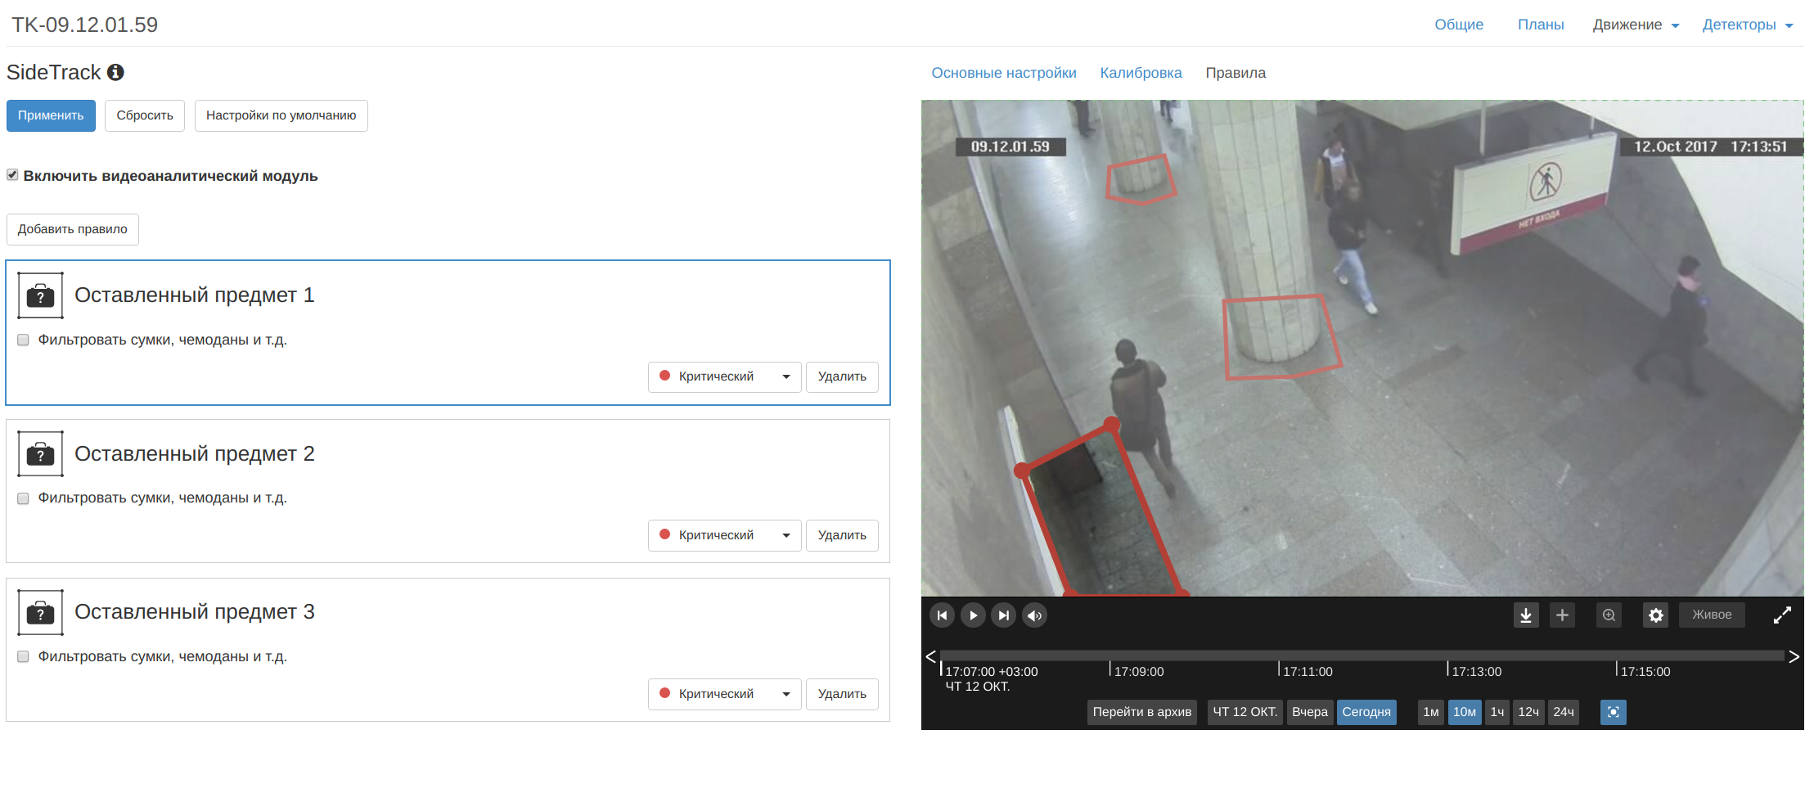Viewport: 1814px width, 802px height.
Task: Open player settings gear
Action: point(1655,615)
